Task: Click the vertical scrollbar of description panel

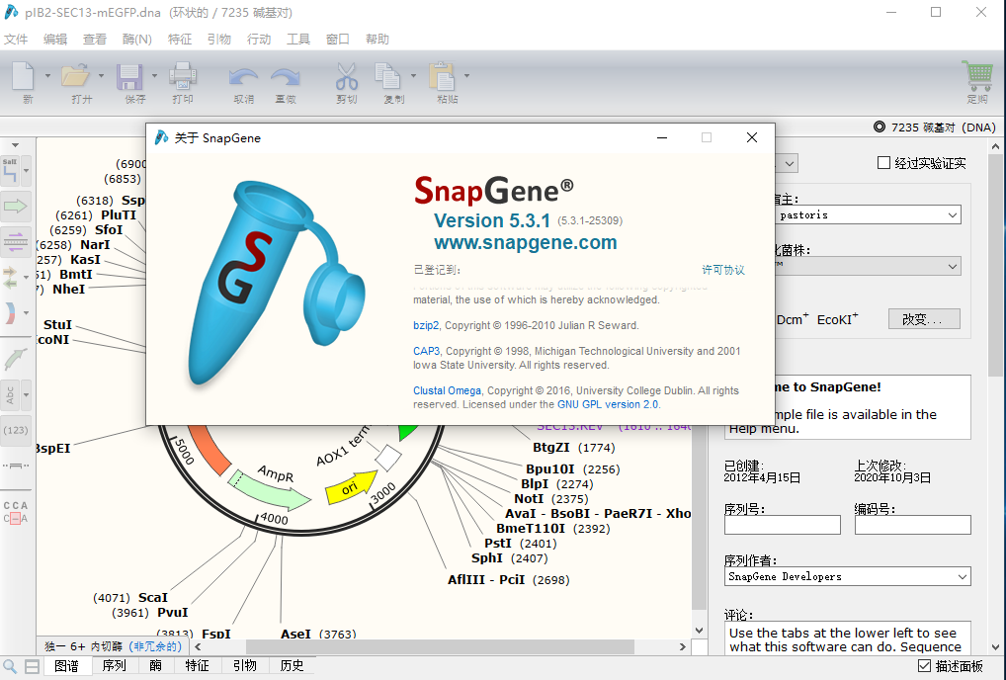Action: click(x=995, y=266)
